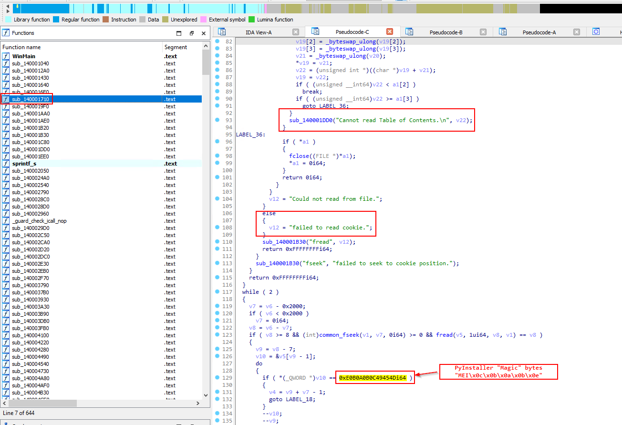Toggle breakpoint dot on line 93
The width and height of the screenshot is (622, 425).
pyautogui.click(x=217, y=120)
